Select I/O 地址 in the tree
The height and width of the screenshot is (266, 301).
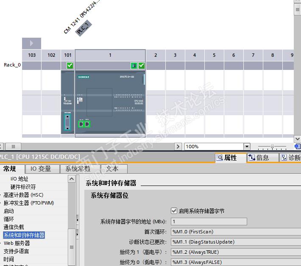(x=19, y=179)
